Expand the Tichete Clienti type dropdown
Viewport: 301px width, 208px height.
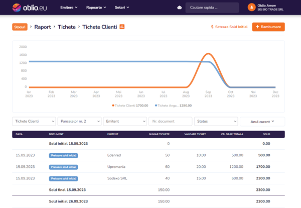pos(34,121)
